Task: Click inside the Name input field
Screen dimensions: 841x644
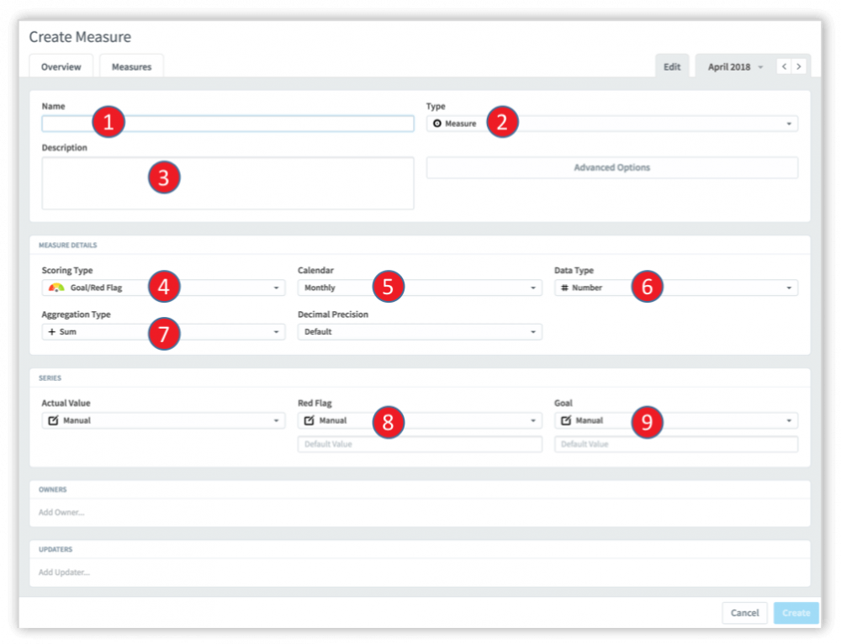Action: (227, 123)
